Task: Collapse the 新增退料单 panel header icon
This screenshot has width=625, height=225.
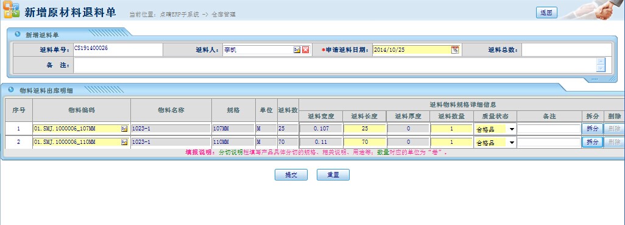Action: click(x=18, y=34)
